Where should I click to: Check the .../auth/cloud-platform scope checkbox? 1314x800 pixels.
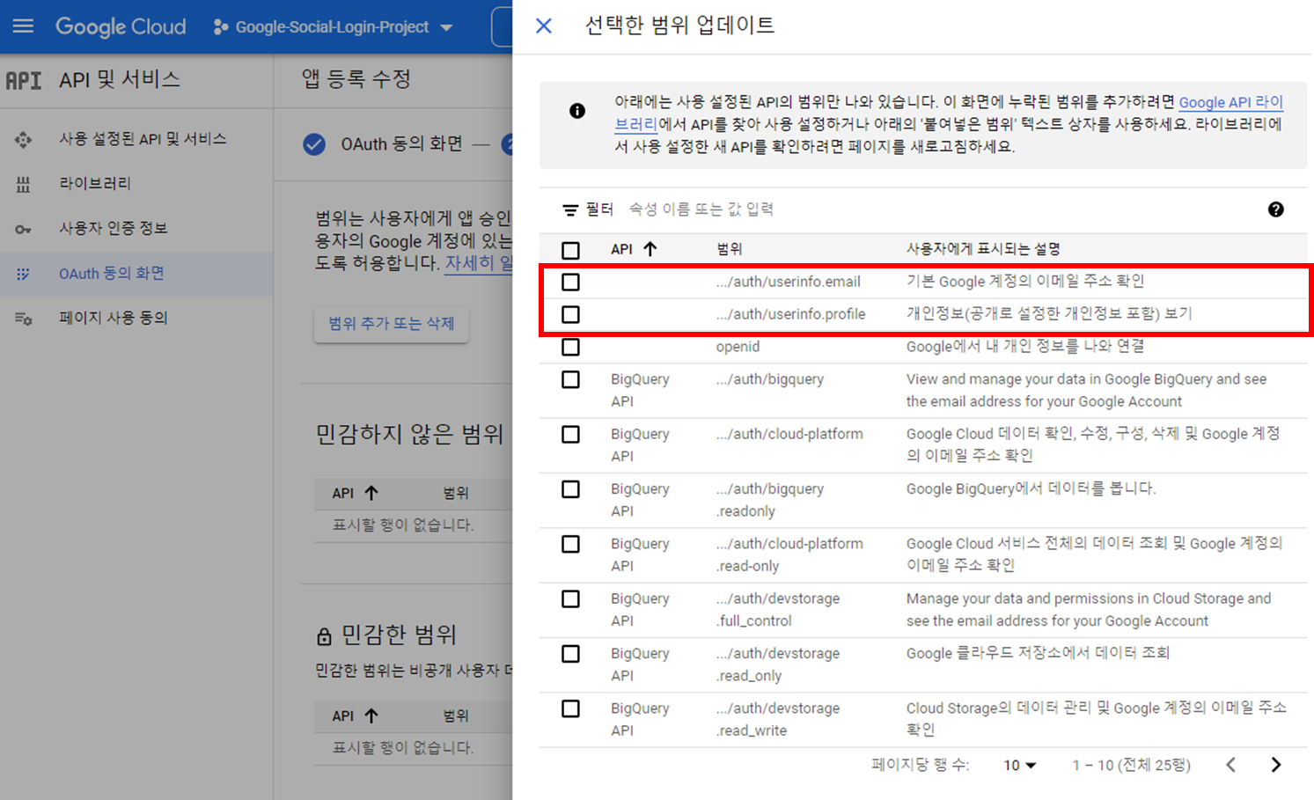click(570, 434)
